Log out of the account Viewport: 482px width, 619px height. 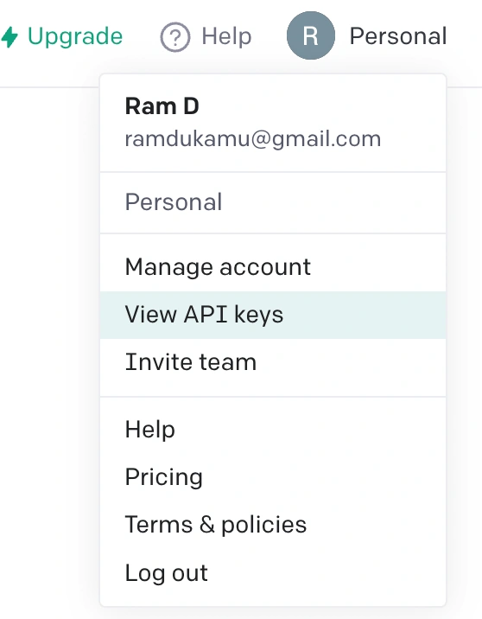[273, 573]
